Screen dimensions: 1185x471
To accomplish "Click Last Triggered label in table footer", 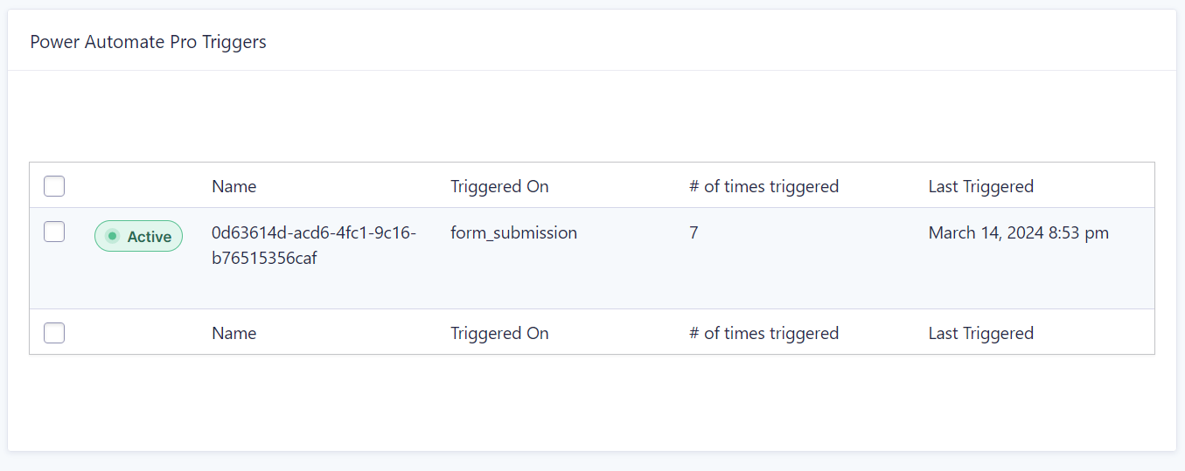I will click(x=980, y=333).
